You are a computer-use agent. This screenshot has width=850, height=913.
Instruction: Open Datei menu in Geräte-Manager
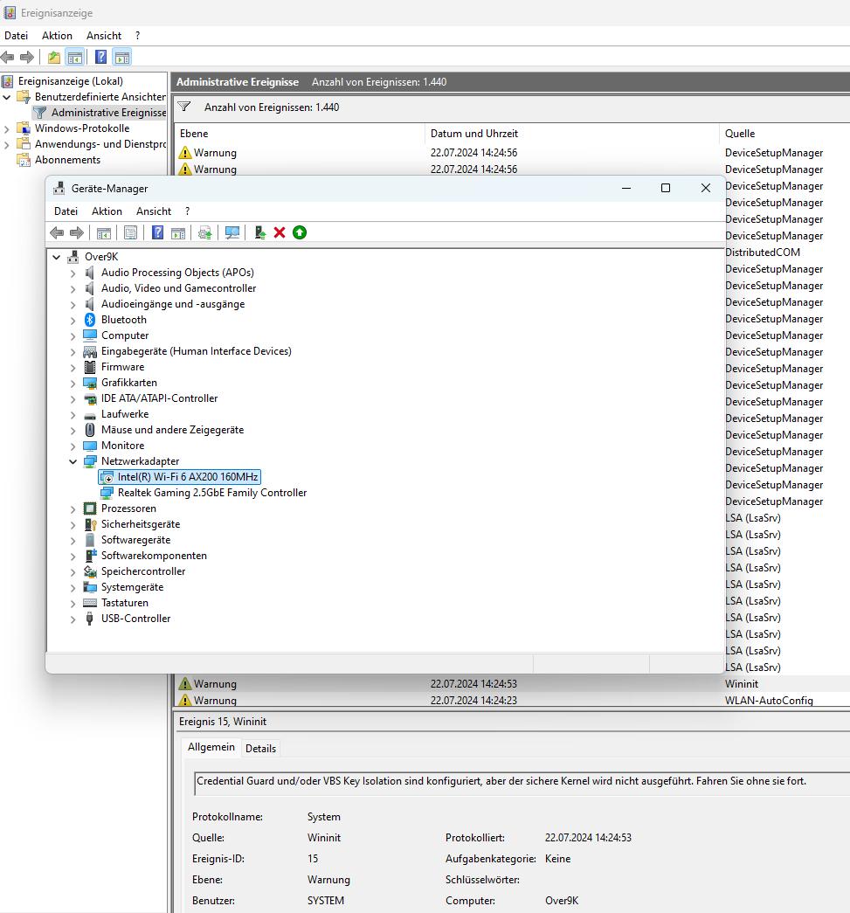click(x=66, y=211)
